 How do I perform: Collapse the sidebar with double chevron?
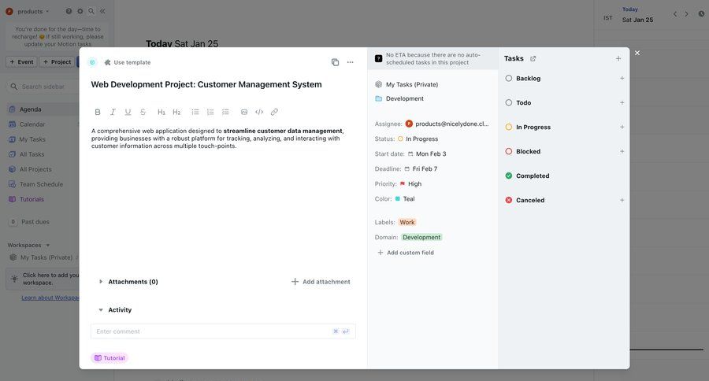[x=102, y=11]
